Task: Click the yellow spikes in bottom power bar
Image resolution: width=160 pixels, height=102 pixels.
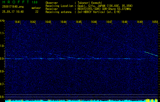Action: 148,100
